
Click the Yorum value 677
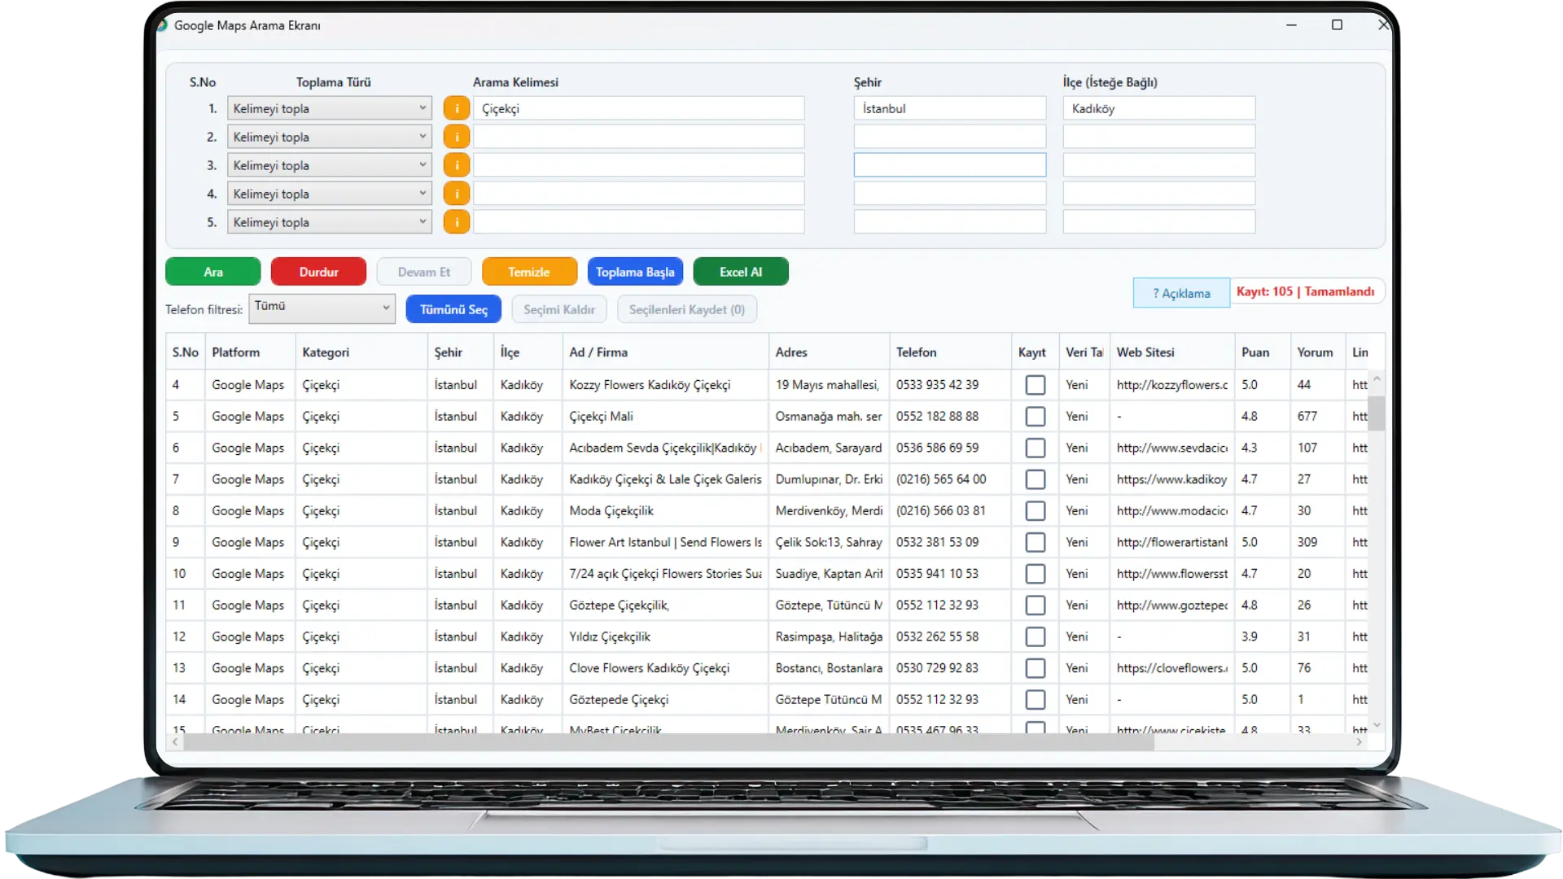pyautogui.click(x=1307, y=417)
